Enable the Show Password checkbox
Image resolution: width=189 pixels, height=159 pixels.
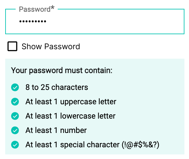click(12, 46)
